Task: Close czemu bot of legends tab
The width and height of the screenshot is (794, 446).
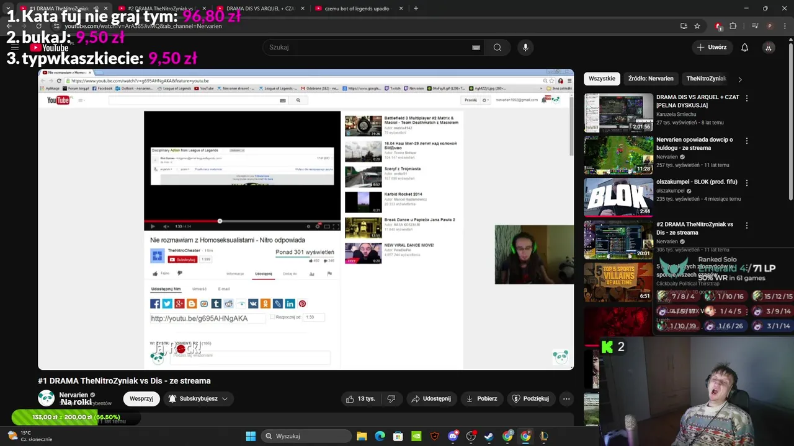Action: coord(401,8)
